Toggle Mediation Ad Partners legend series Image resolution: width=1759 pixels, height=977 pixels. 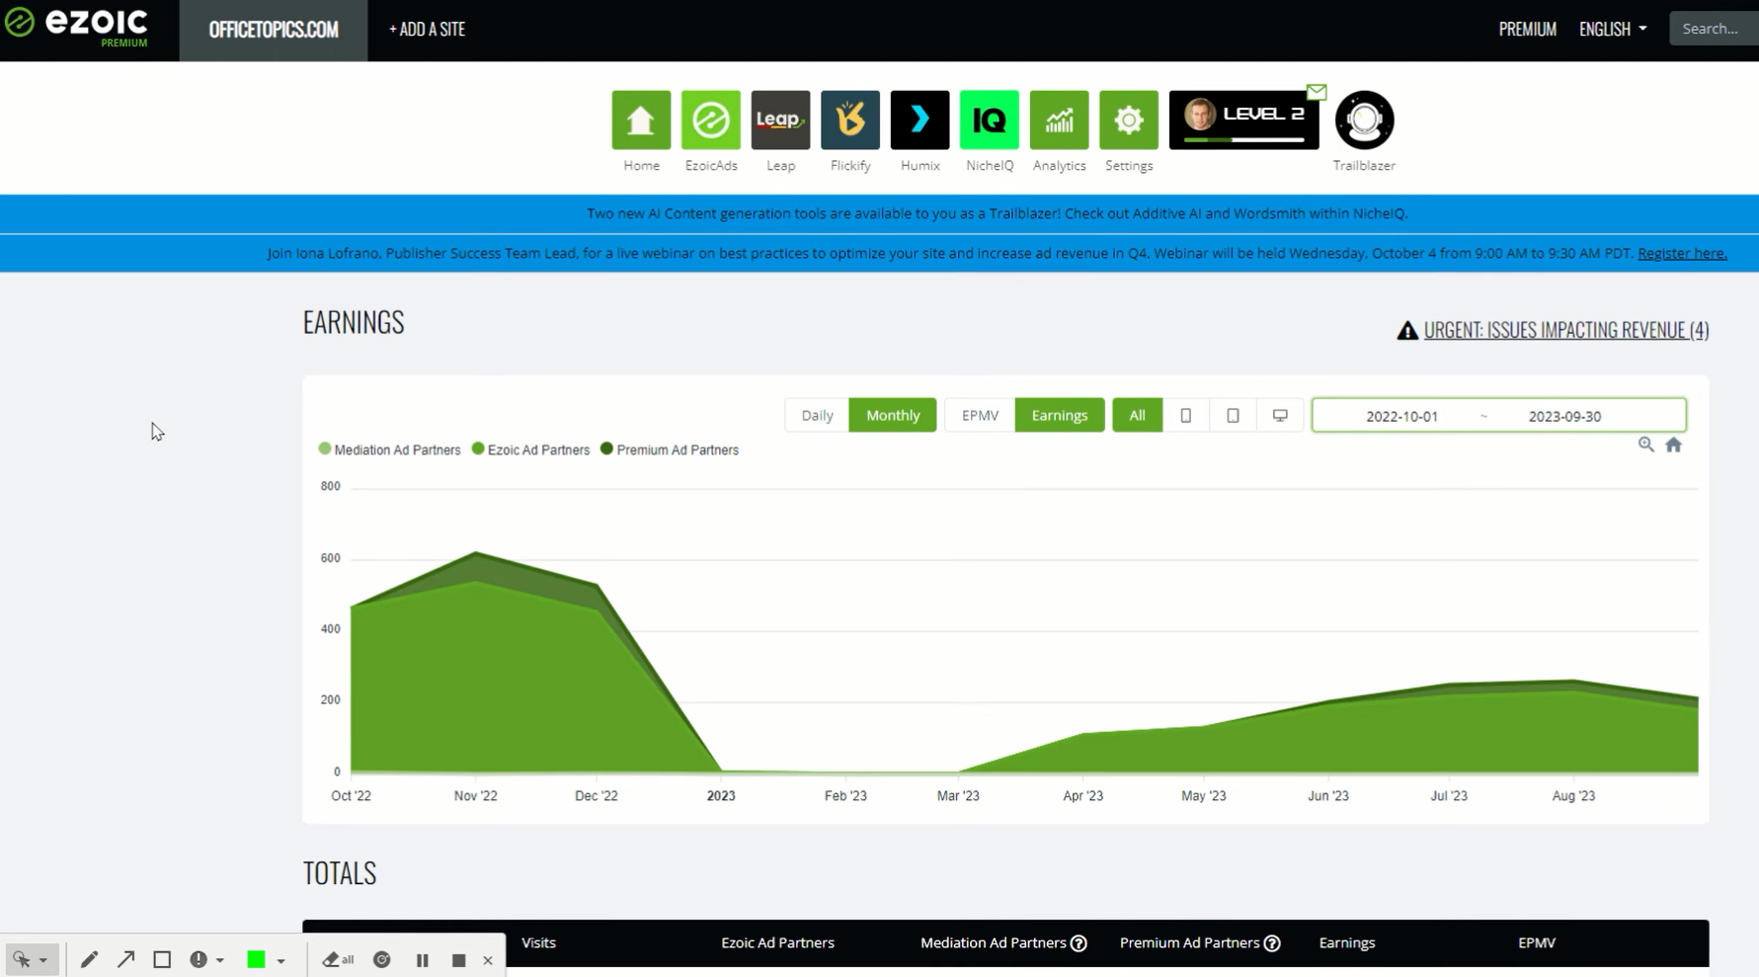click(x=390, y=449)
